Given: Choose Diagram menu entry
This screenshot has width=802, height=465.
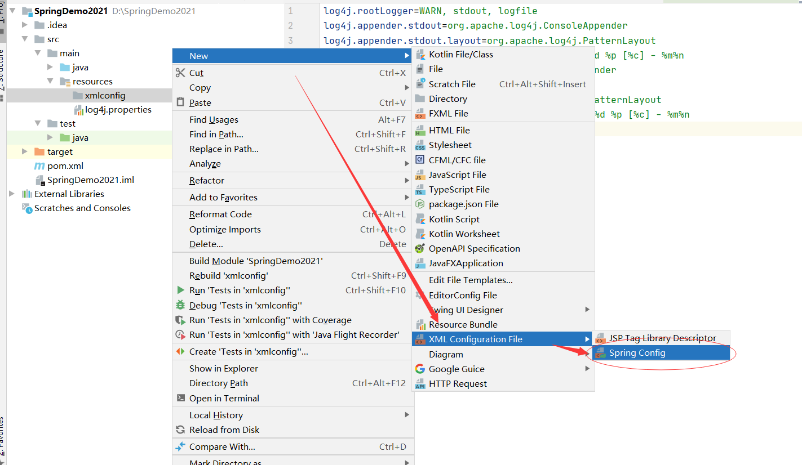Looking at the screenshot, I should (503, 354).
